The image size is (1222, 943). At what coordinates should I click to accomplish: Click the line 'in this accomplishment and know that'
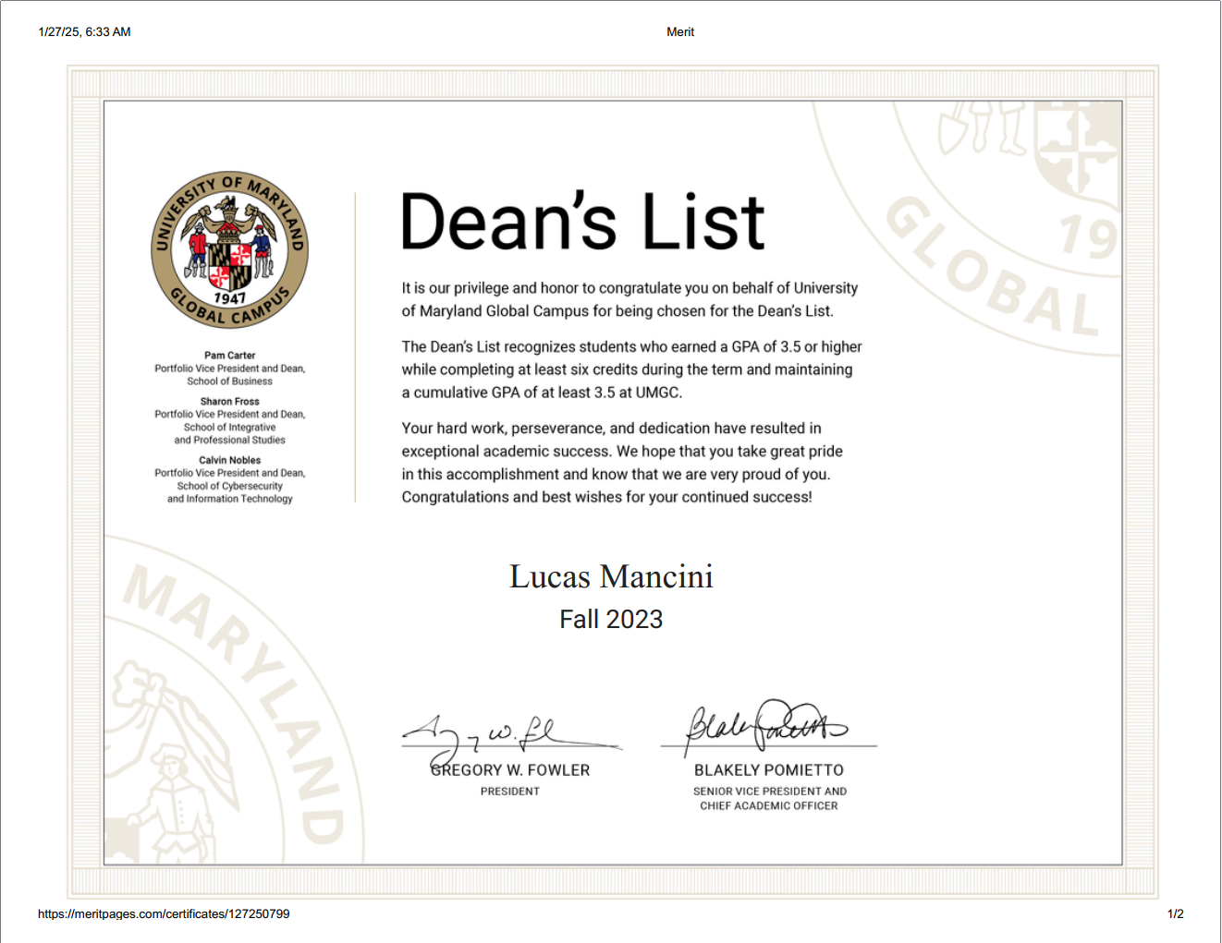[616, 475]
